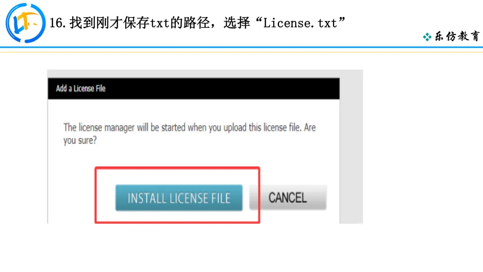Click the CANCEL button

[x=288, y=197]
